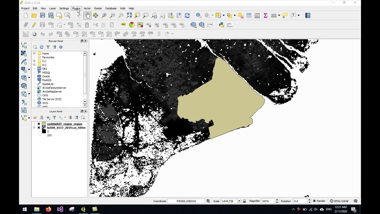The image size is (380, 214).
Task: Open Firefox from the taskbar
Action: coord(48,209)
